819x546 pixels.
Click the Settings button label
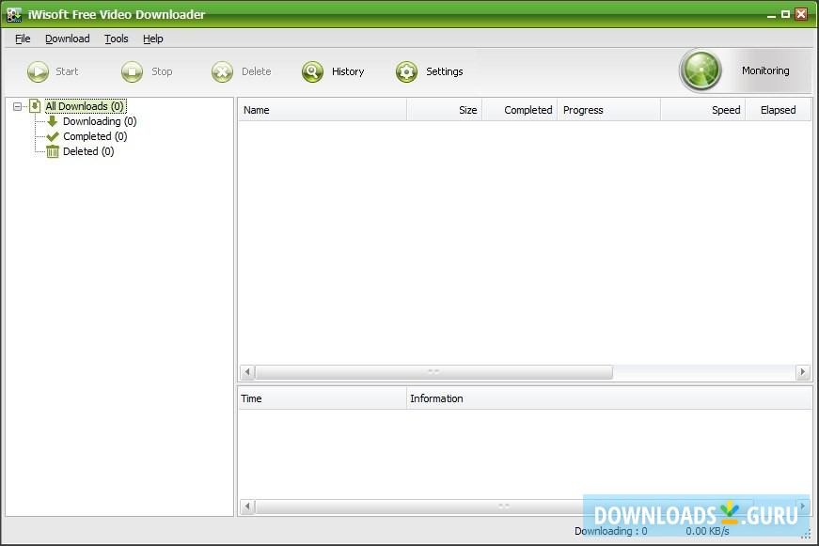(445, 71)
